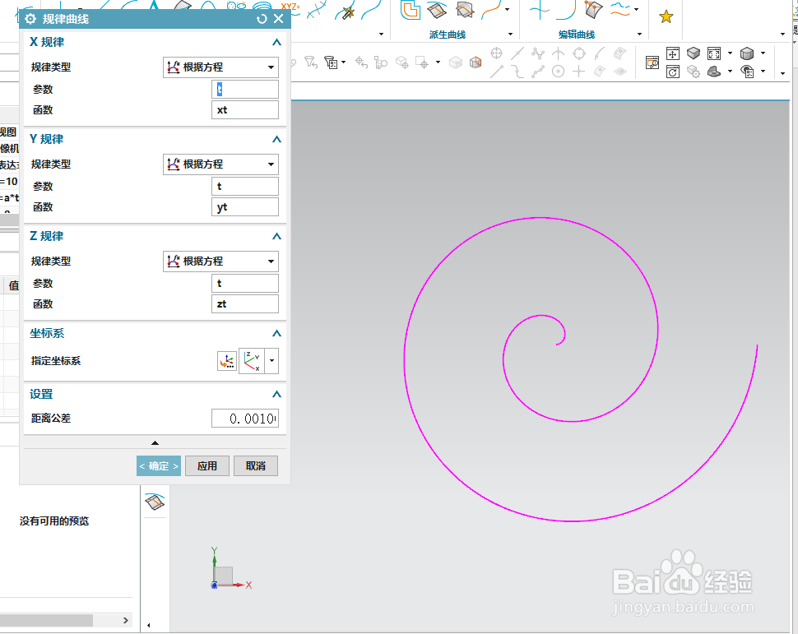Click the X 规律 函数 field xt

(x=245, y=110)
